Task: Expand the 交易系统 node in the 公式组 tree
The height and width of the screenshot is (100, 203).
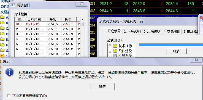Action: click(x=110, y=56)
